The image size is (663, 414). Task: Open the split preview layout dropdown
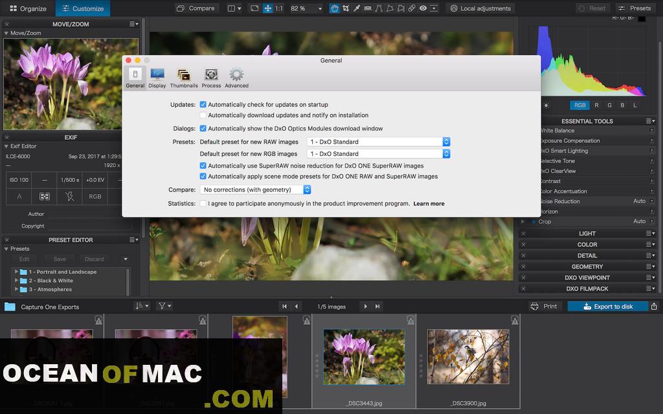(234, 8)
